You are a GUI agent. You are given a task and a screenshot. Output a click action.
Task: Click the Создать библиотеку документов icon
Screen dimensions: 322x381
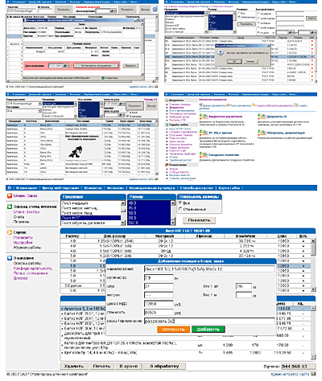(254, 105)
